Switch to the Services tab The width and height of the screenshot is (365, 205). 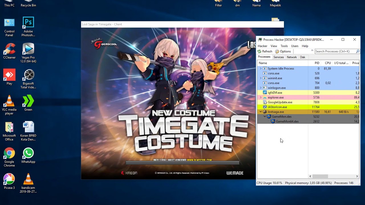279,57
